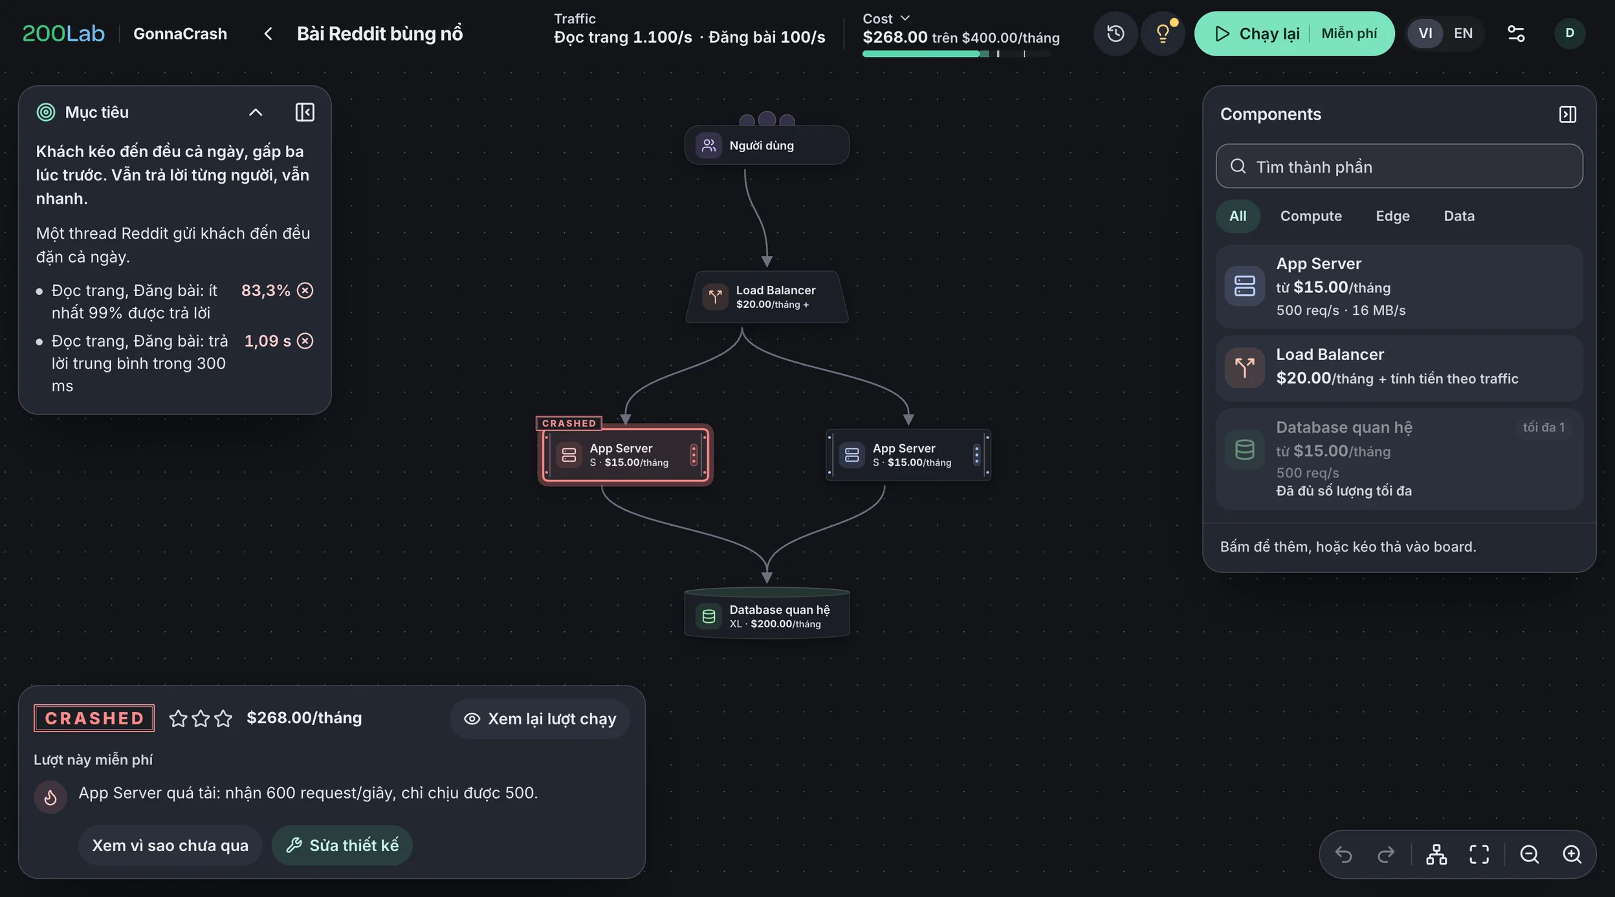1615x897 pixels.
Task: Select the Load Balancer node on board
Action: click(x=767, y=297)
